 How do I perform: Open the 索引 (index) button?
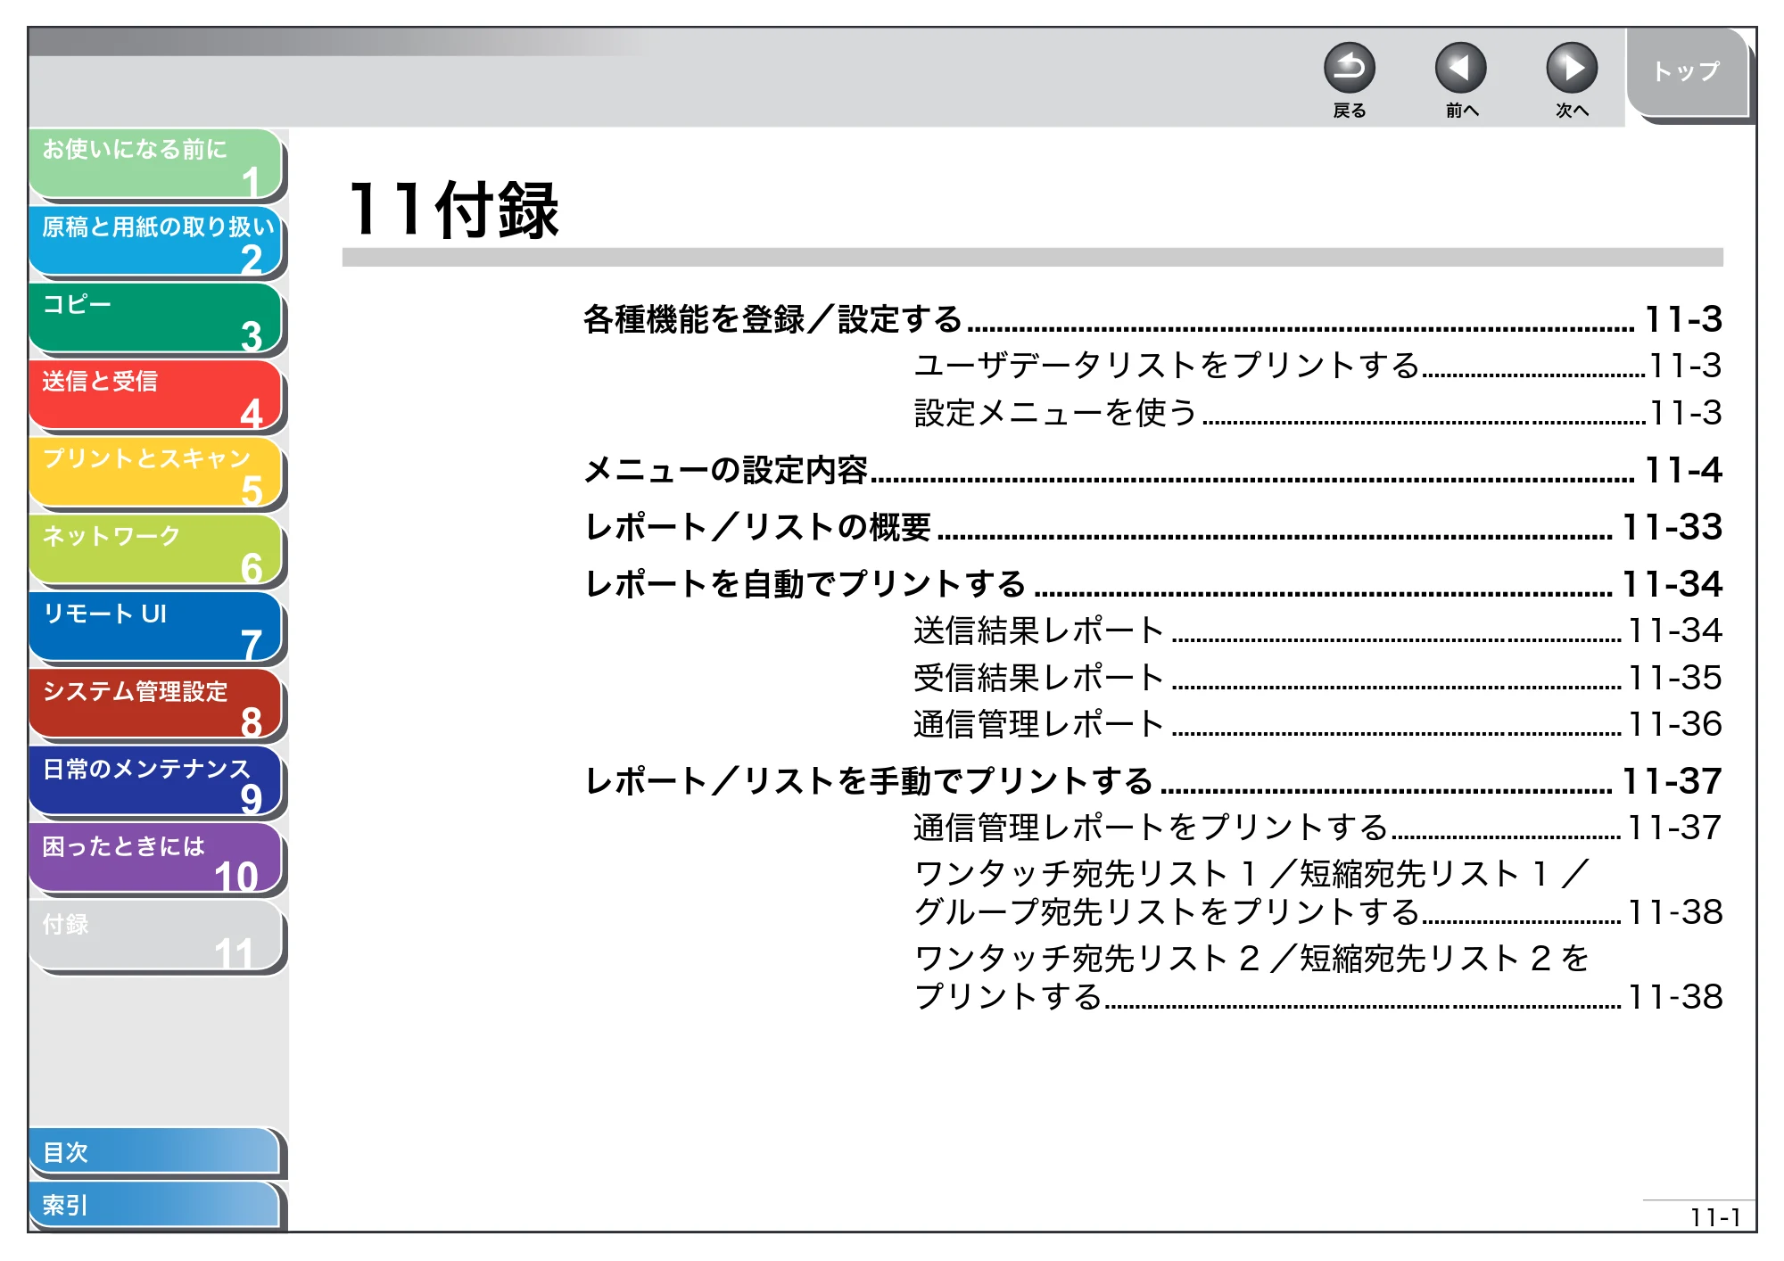pyautogui.click(x=154, y=1205)
